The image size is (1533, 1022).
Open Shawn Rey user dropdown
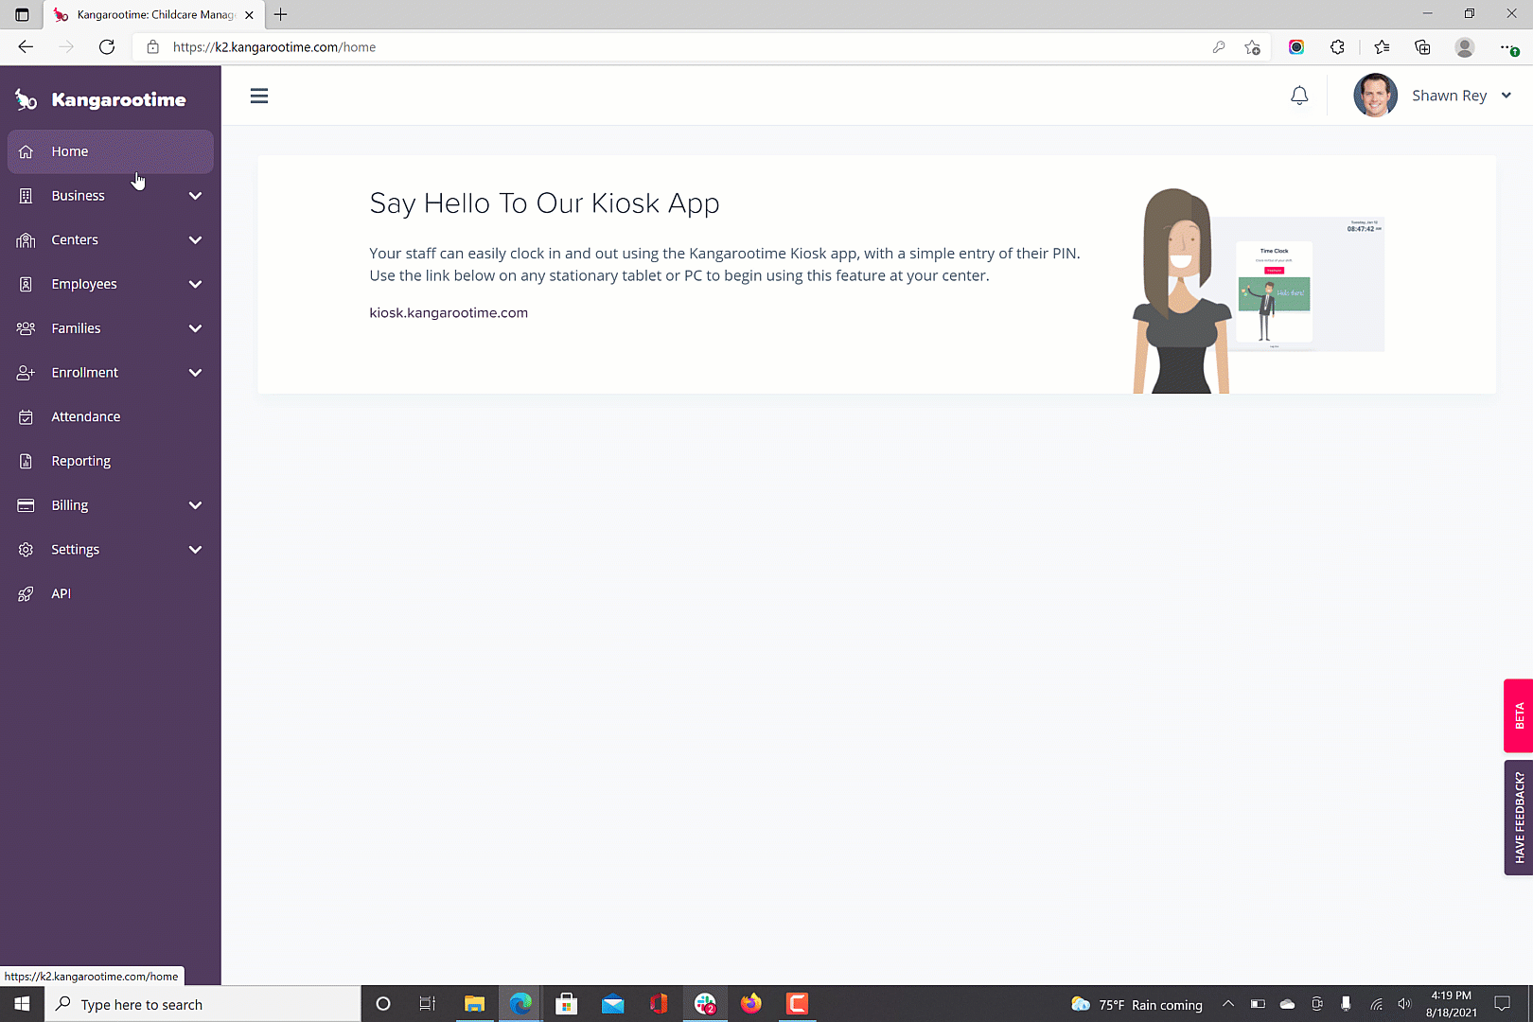tap(1506, 96)
